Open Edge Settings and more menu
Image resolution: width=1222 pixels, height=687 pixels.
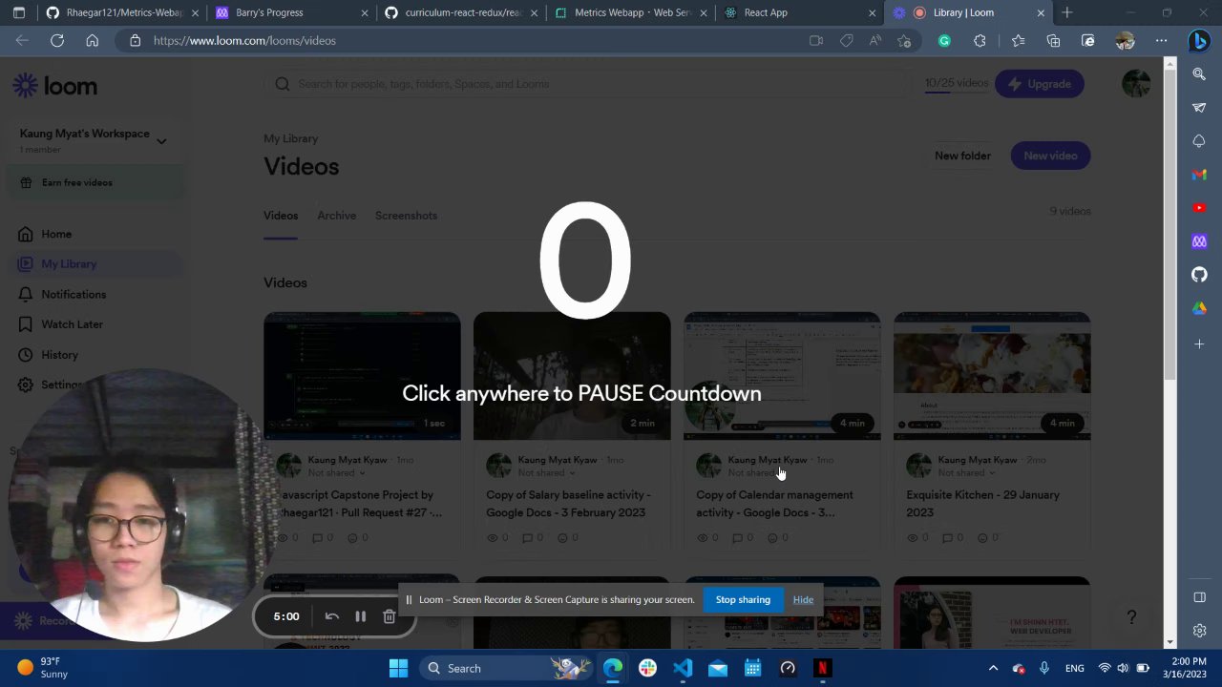1161,41
